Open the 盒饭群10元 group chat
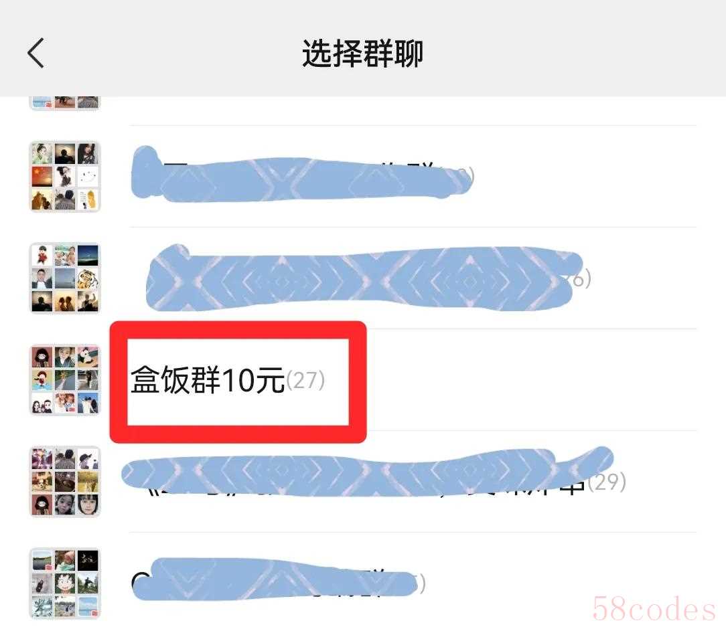 coord(363,379)
